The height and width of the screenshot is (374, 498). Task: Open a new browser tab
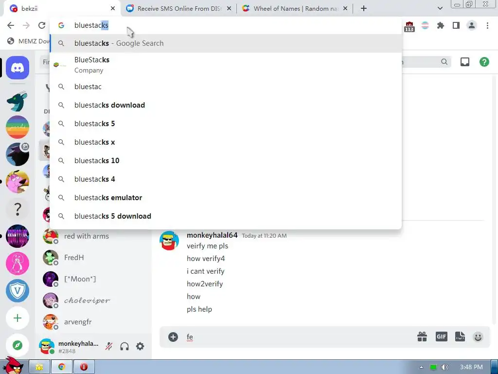coord(364,9)
